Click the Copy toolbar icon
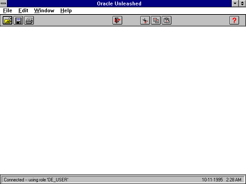246x184 pixels. (x=156, y=21)
